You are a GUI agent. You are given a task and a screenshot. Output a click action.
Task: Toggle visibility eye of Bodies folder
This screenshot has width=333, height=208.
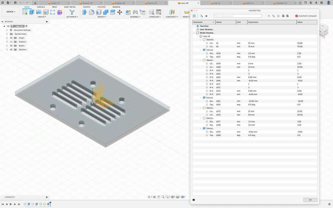point(11,46)
